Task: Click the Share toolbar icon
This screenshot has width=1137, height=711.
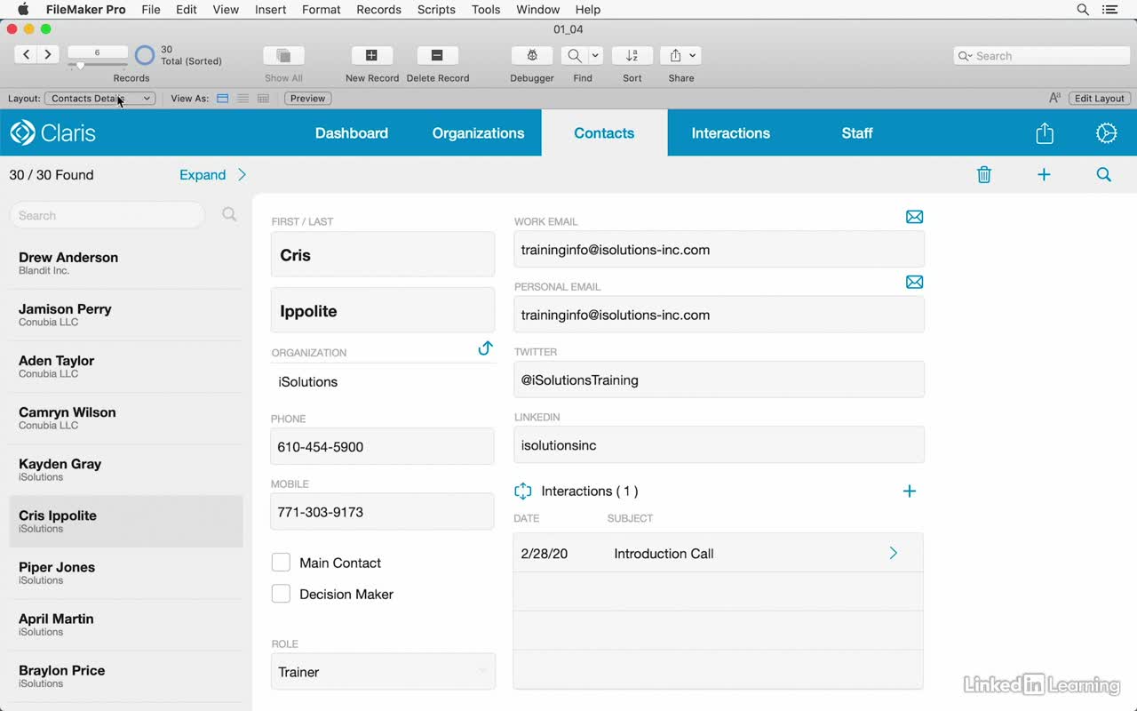Action: click(x=675, y=55)
